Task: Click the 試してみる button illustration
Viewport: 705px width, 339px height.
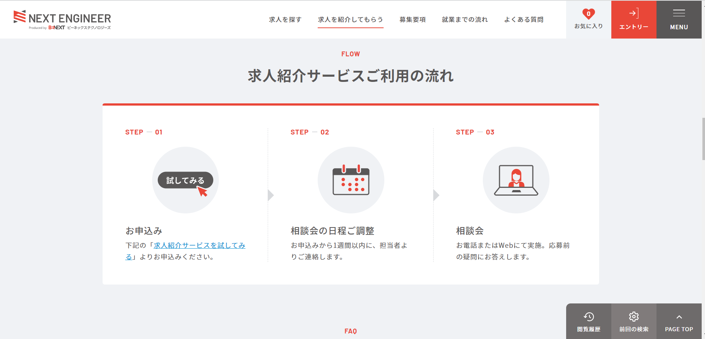Action: (186, 180)
